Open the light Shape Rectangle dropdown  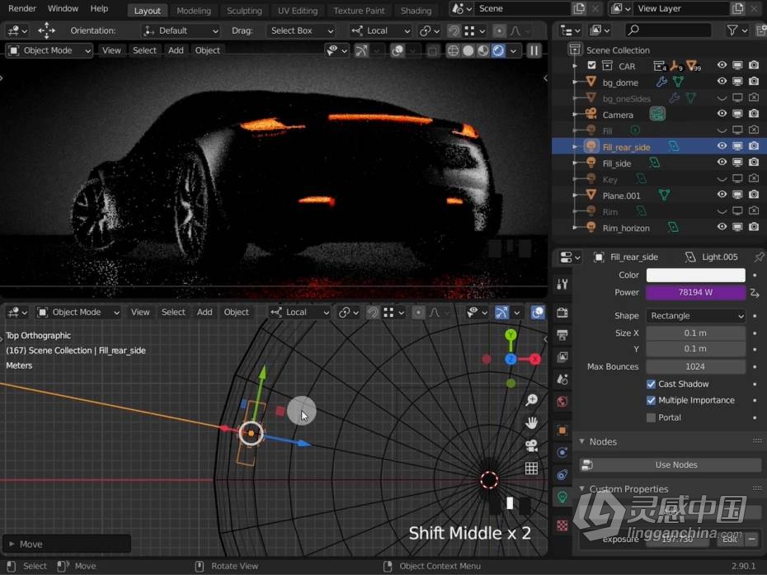(x=695, y=316)
